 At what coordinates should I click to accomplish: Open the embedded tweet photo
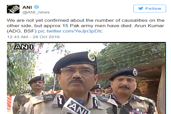click(86, 78)
